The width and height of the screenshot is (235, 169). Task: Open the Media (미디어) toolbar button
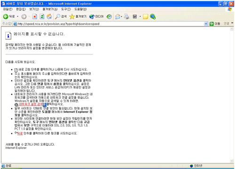point(96,16)
